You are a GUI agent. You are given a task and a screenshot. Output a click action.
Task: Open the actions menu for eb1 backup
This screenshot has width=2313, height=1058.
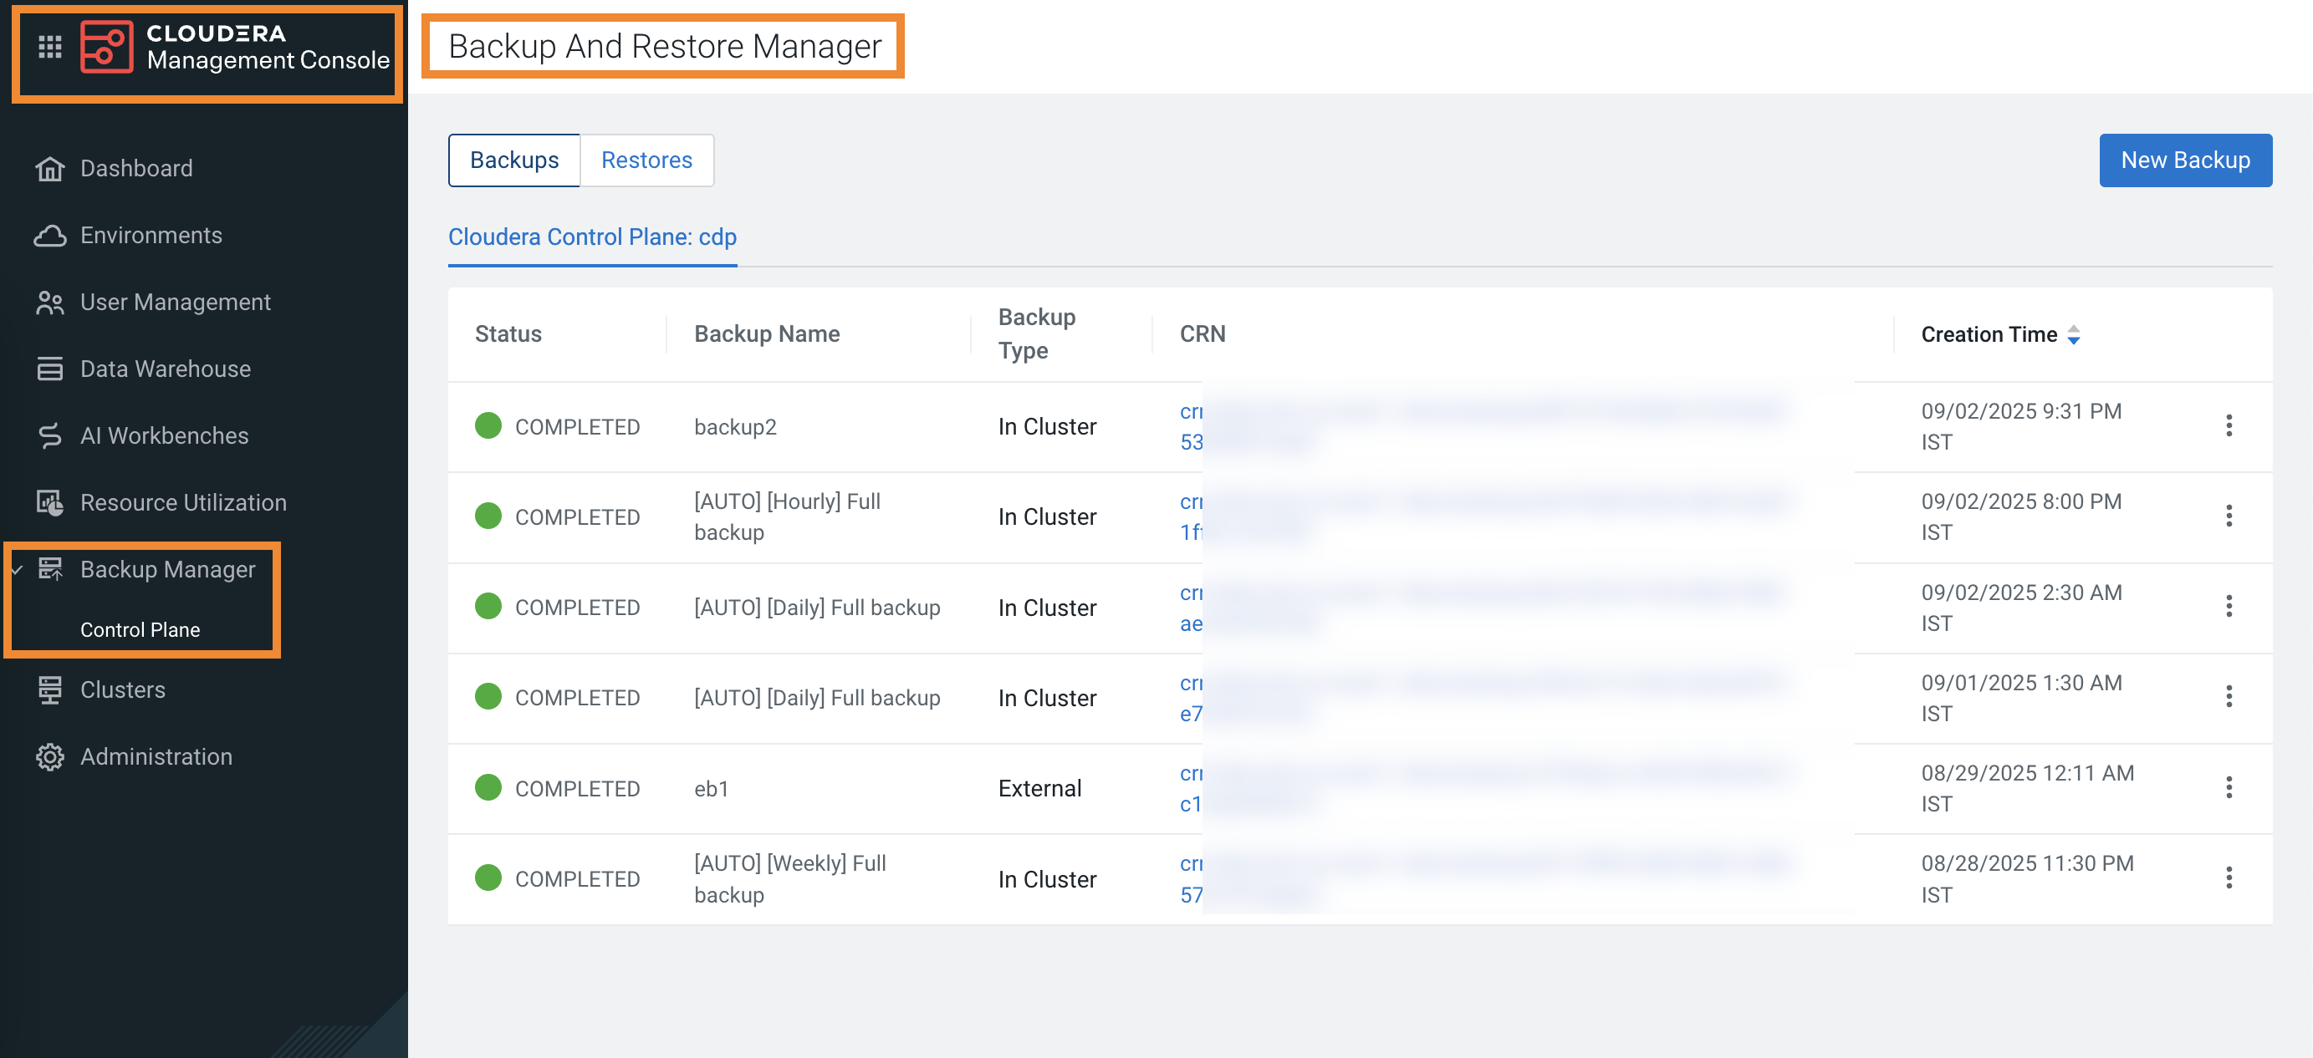[2230, 788]
